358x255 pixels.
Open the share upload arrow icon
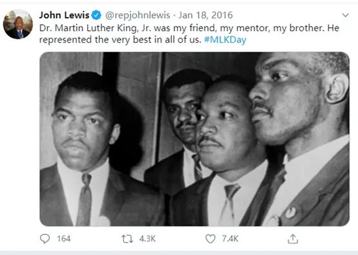pyautogui.click(x=293, y=239)
